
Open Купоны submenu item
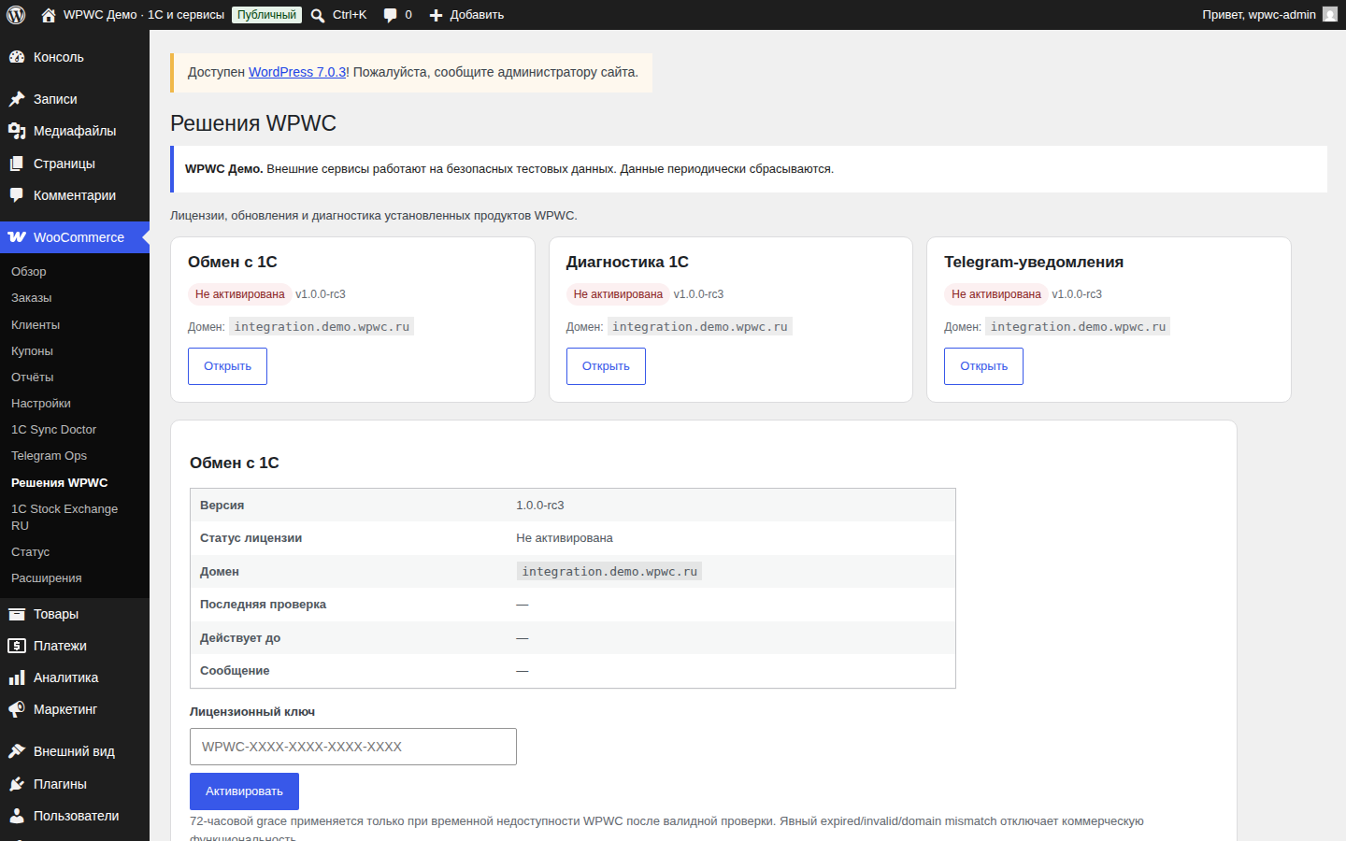[75, 351]
